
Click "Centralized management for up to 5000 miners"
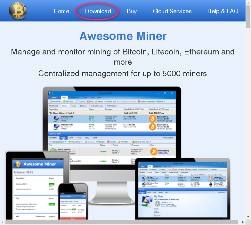tap(122, 74)
